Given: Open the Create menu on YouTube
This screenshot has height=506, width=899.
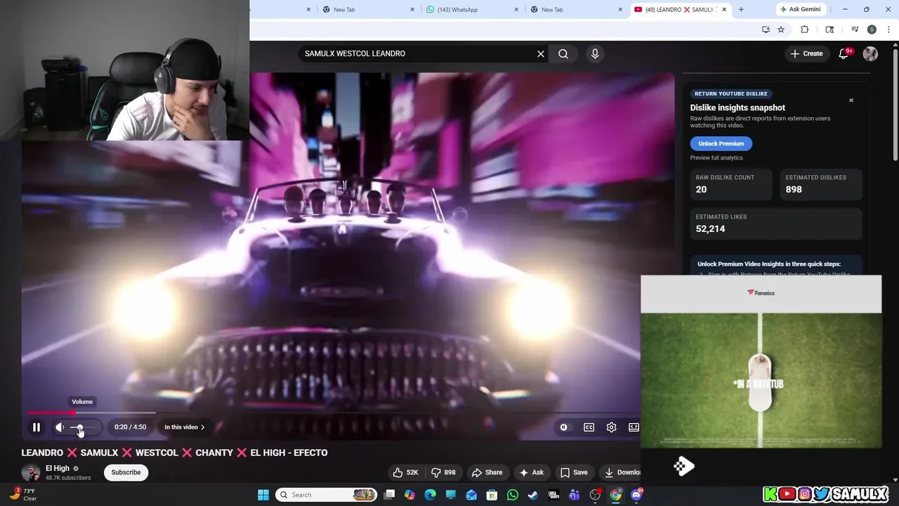Looking at the screenshot, I should click(806, 53).
